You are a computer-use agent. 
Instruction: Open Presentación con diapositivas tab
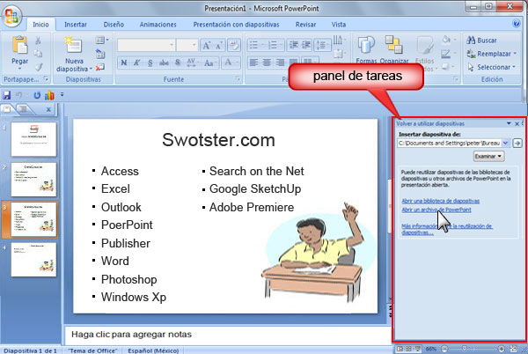coord(236,25)
